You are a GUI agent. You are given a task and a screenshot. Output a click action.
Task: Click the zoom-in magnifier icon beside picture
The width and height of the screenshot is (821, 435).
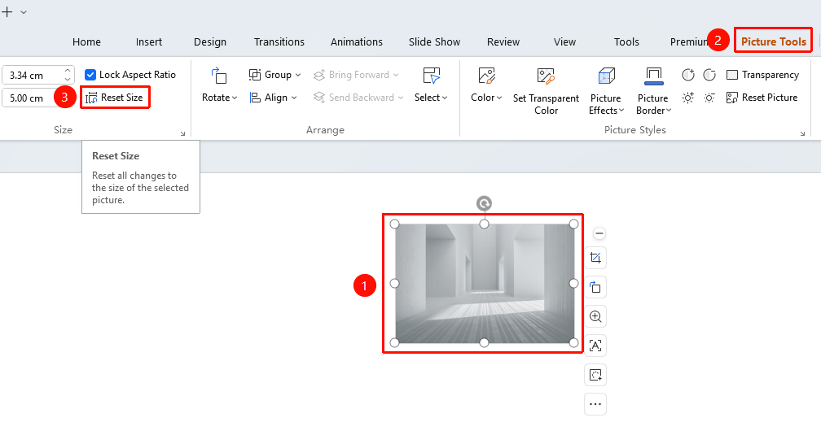click(x=595, y=316)
